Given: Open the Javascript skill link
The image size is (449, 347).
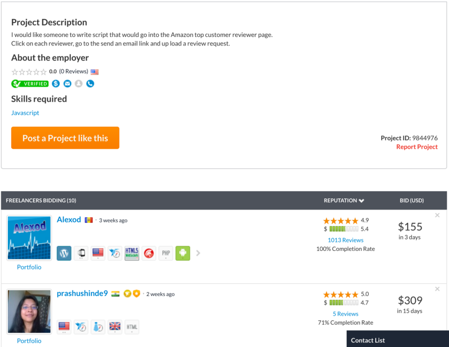Looking at the screenshot, I should (x=25, y=113).
